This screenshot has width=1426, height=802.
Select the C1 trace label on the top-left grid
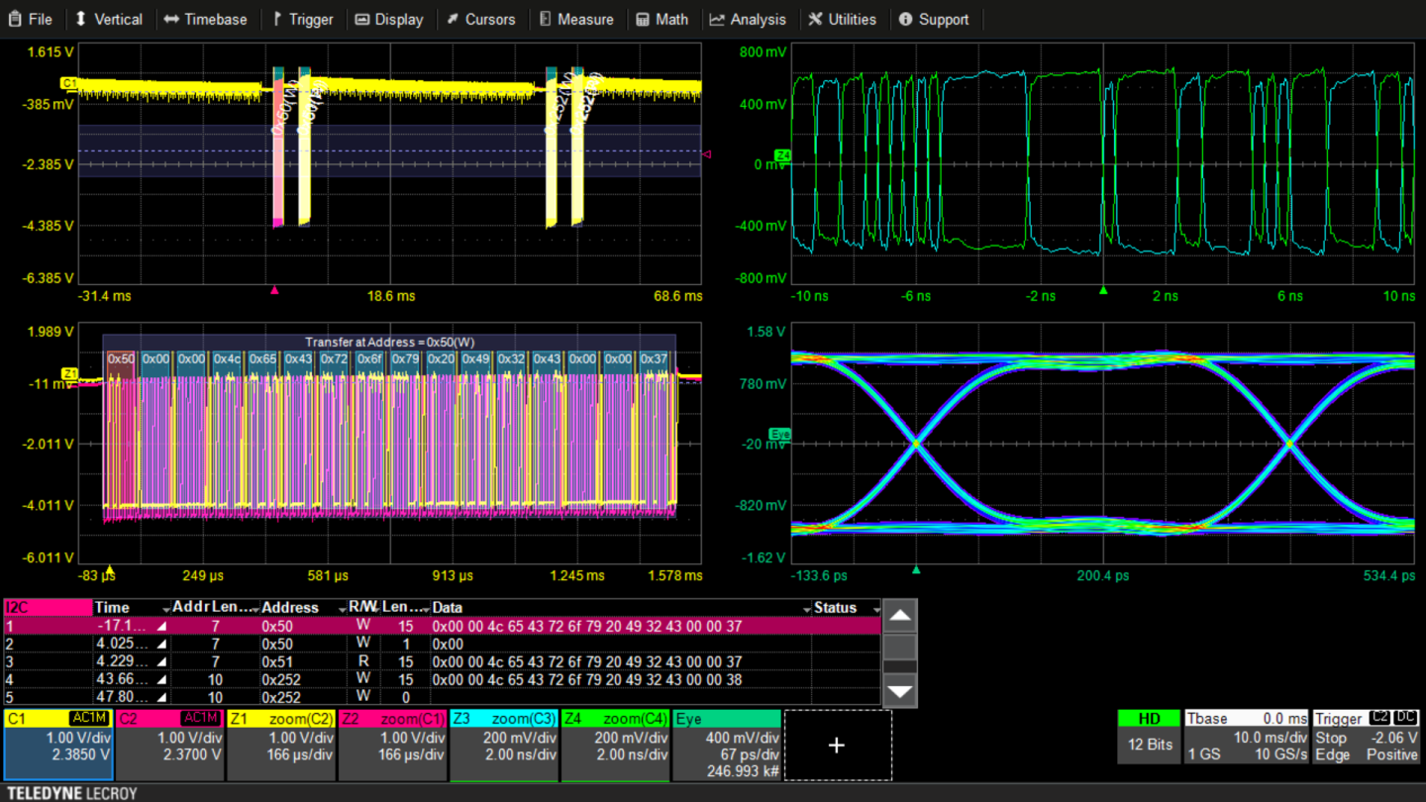click(68, 83)
